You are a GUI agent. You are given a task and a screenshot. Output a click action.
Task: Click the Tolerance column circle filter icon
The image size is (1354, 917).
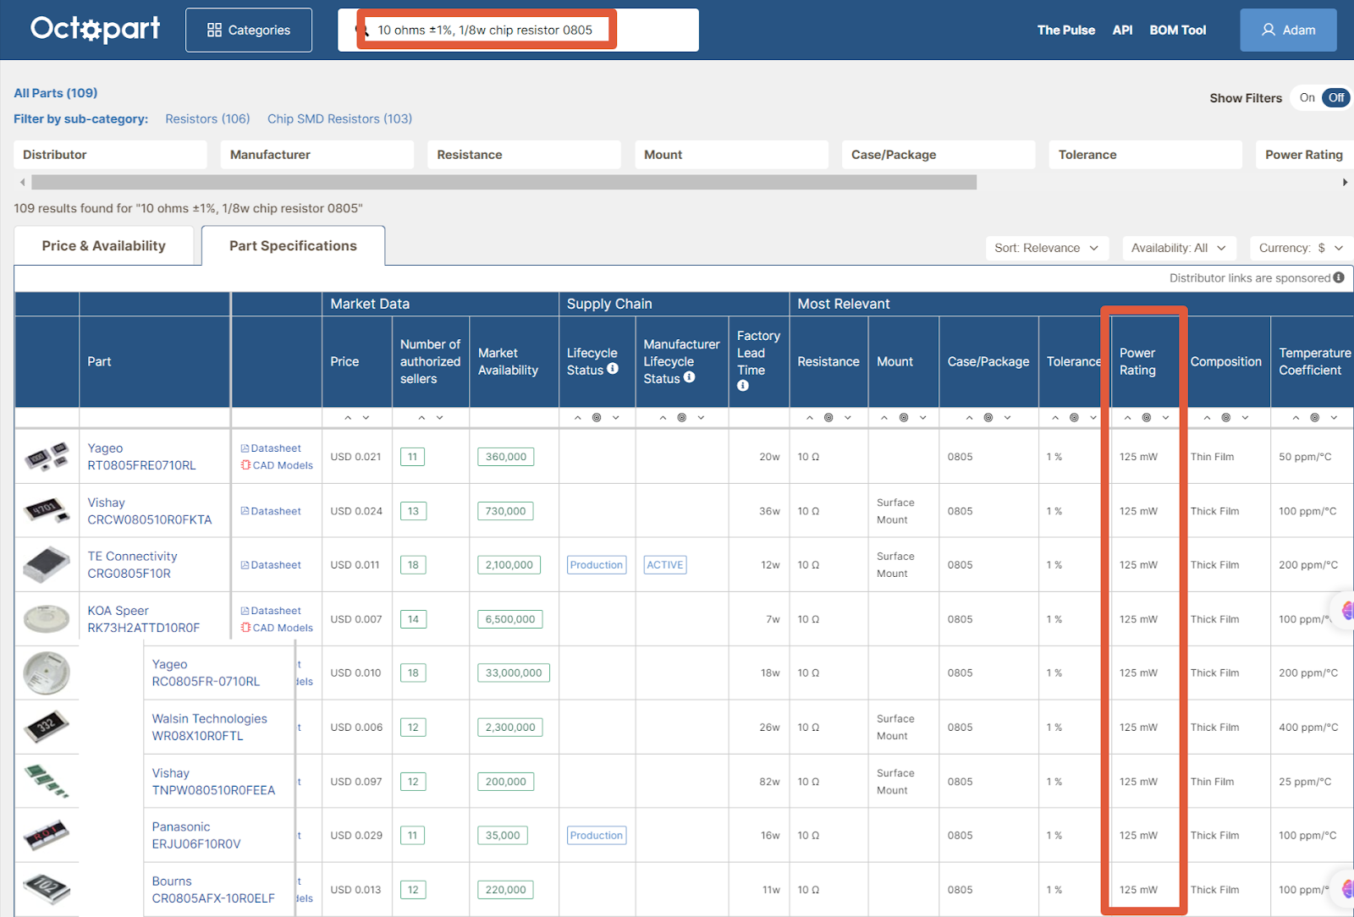click(1074, 418)
